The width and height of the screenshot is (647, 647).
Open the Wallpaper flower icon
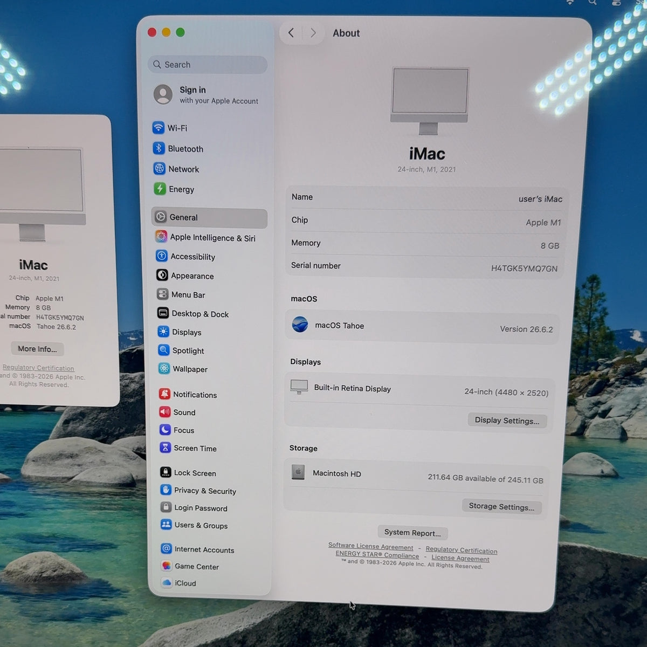[164, 368]
